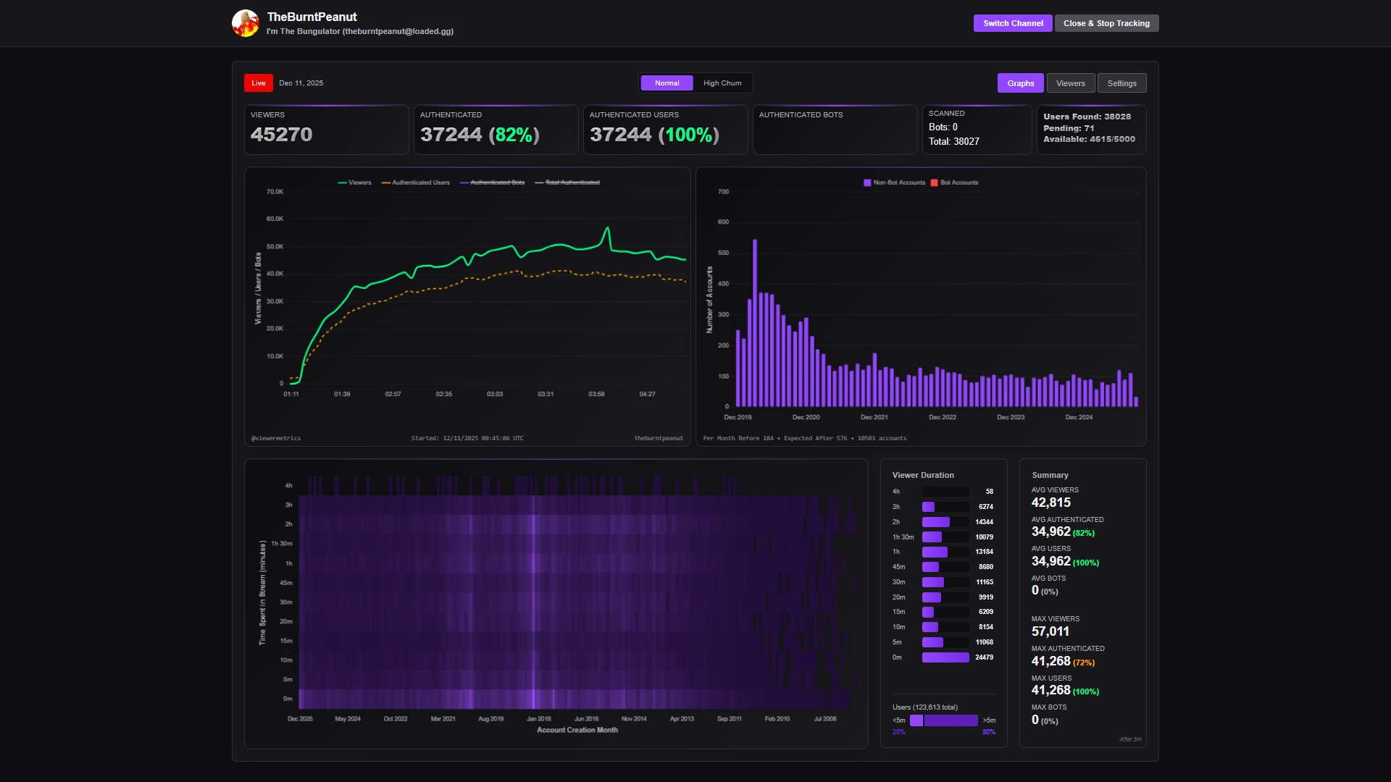Switch to High Churn mode
1391x782 pixels.
coord(722,83)
